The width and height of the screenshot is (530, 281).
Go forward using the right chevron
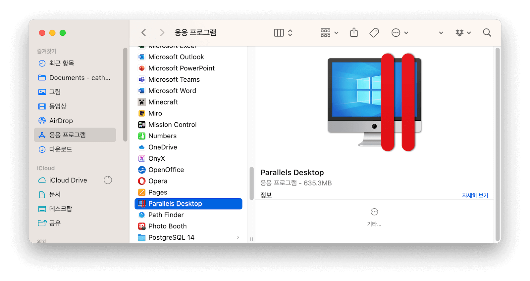[162, 32]
